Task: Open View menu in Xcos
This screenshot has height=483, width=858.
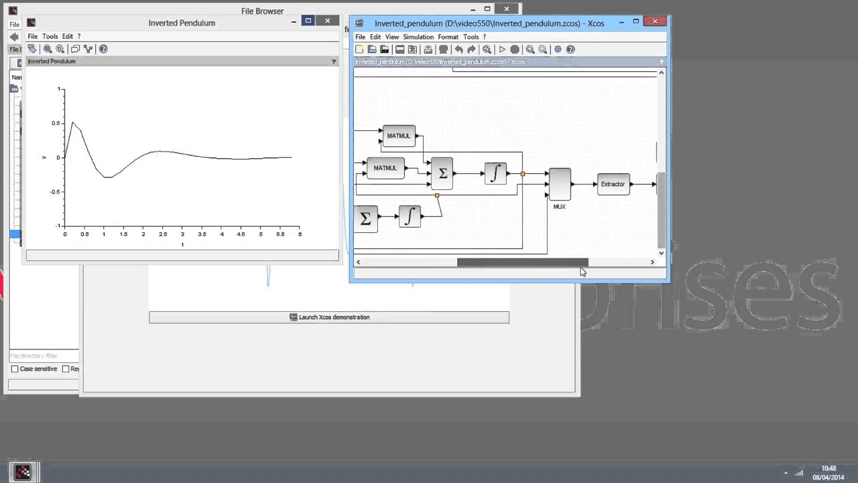Action: (392, 37)
